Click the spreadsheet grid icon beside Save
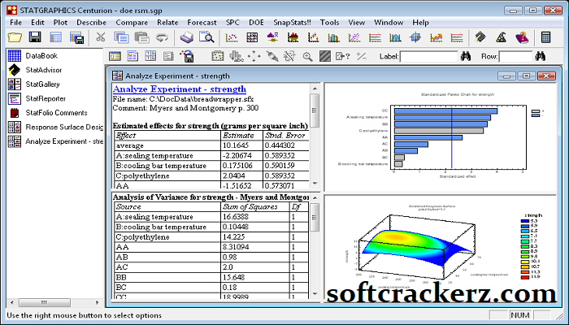The width and height of the screenshot is (569, 325). pos(56,37)
